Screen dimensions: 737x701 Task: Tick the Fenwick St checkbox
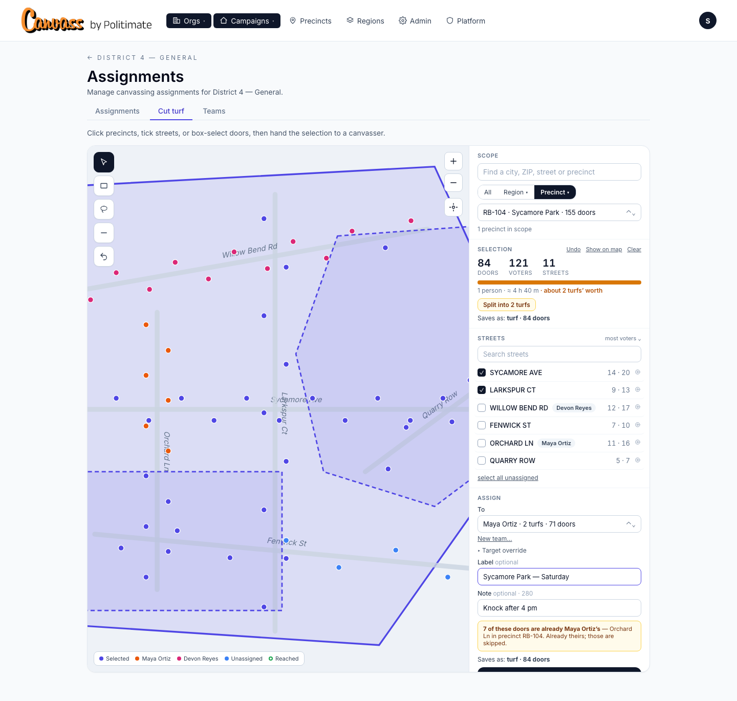(482, 425)
